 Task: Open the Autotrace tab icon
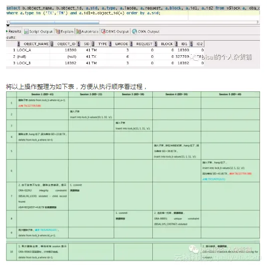[x=78, y=32]
